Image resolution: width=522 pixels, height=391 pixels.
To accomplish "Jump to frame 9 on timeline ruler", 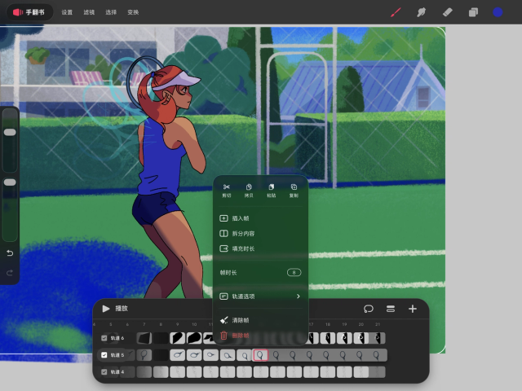I will tap(178, 324).
